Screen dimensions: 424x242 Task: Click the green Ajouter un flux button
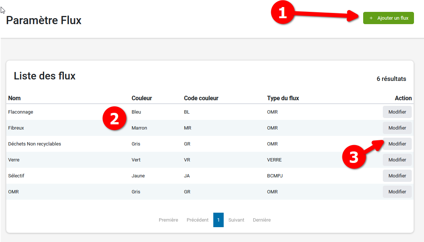(388, 18)
